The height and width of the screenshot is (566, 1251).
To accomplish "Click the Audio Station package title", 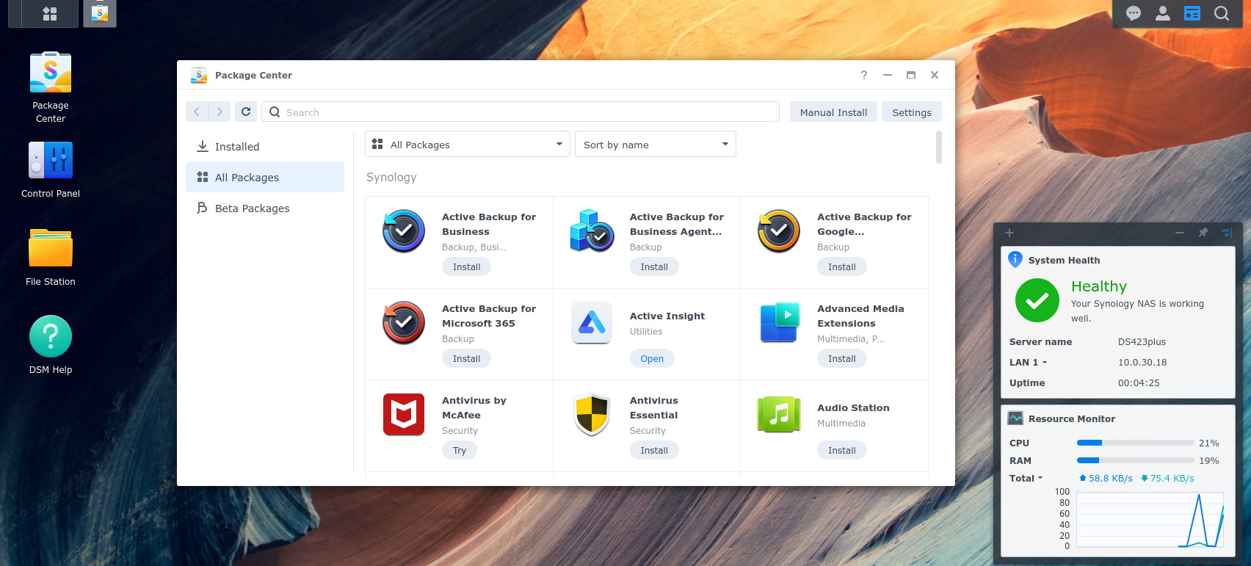I will coord(853,407).
